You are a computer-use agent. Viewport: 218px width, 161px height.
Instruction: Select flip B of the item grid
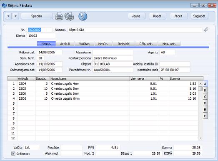(x=205, y=91)
